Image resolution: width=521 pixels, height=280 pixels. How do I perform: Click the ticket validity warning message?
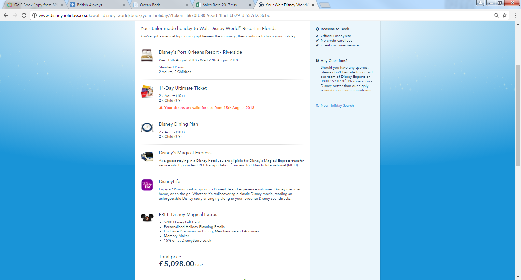coord(210,108)
